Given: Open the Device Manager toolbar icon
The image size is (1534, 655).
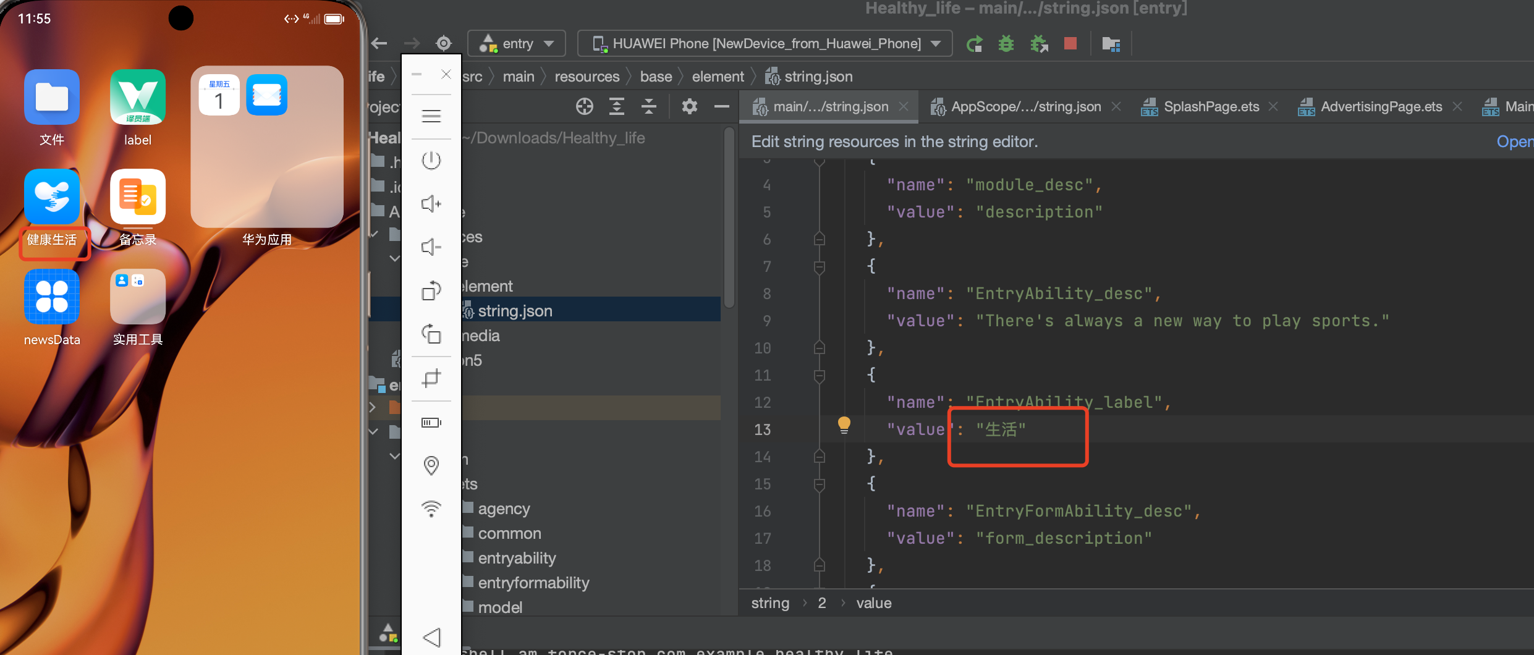Looking at the screenshot, I should point(1111,44).
